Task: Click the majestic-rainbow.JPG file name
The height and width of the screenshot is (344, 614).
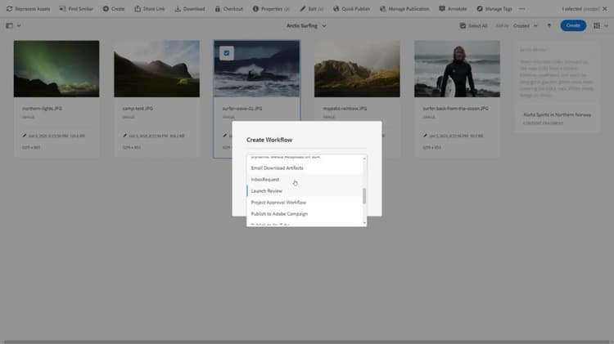Action: pyautogui.click(x=345, y=109)
